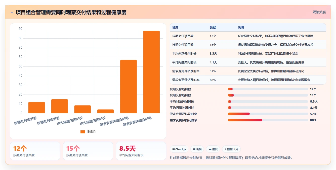Click the description starting 变更常常先执行后评估
Image resolution: width=336 pixels, height=170 pixels.
pyautogui.click(x=271, y=71)
